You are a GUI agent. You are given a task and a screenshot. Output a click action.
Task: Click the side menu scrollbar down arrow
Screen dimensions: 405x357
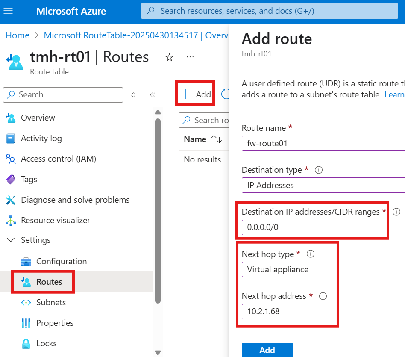point(158,353)
